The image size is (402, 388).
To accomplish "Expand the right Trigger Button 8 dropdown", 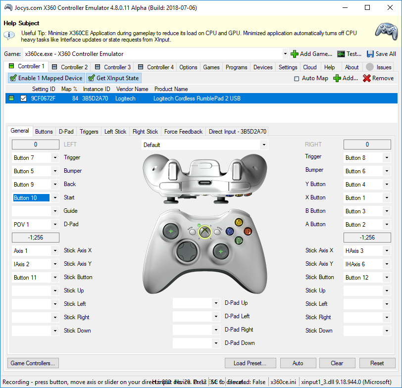I will click(387, 157).
